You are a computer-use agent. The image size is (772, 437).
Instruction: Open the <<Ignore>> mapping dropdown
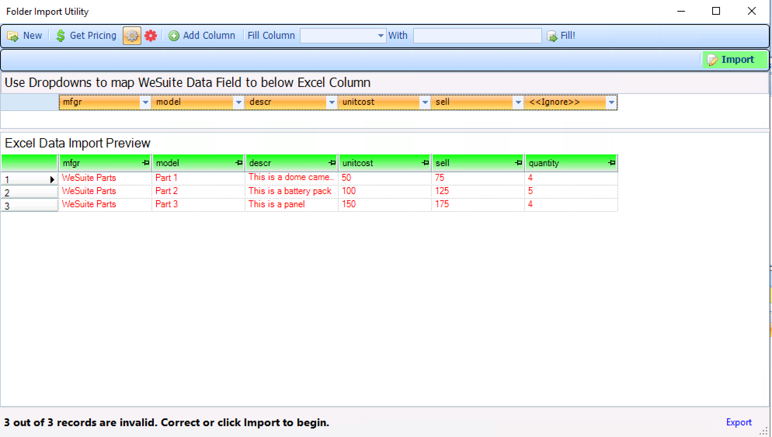(x=611, y=102)
